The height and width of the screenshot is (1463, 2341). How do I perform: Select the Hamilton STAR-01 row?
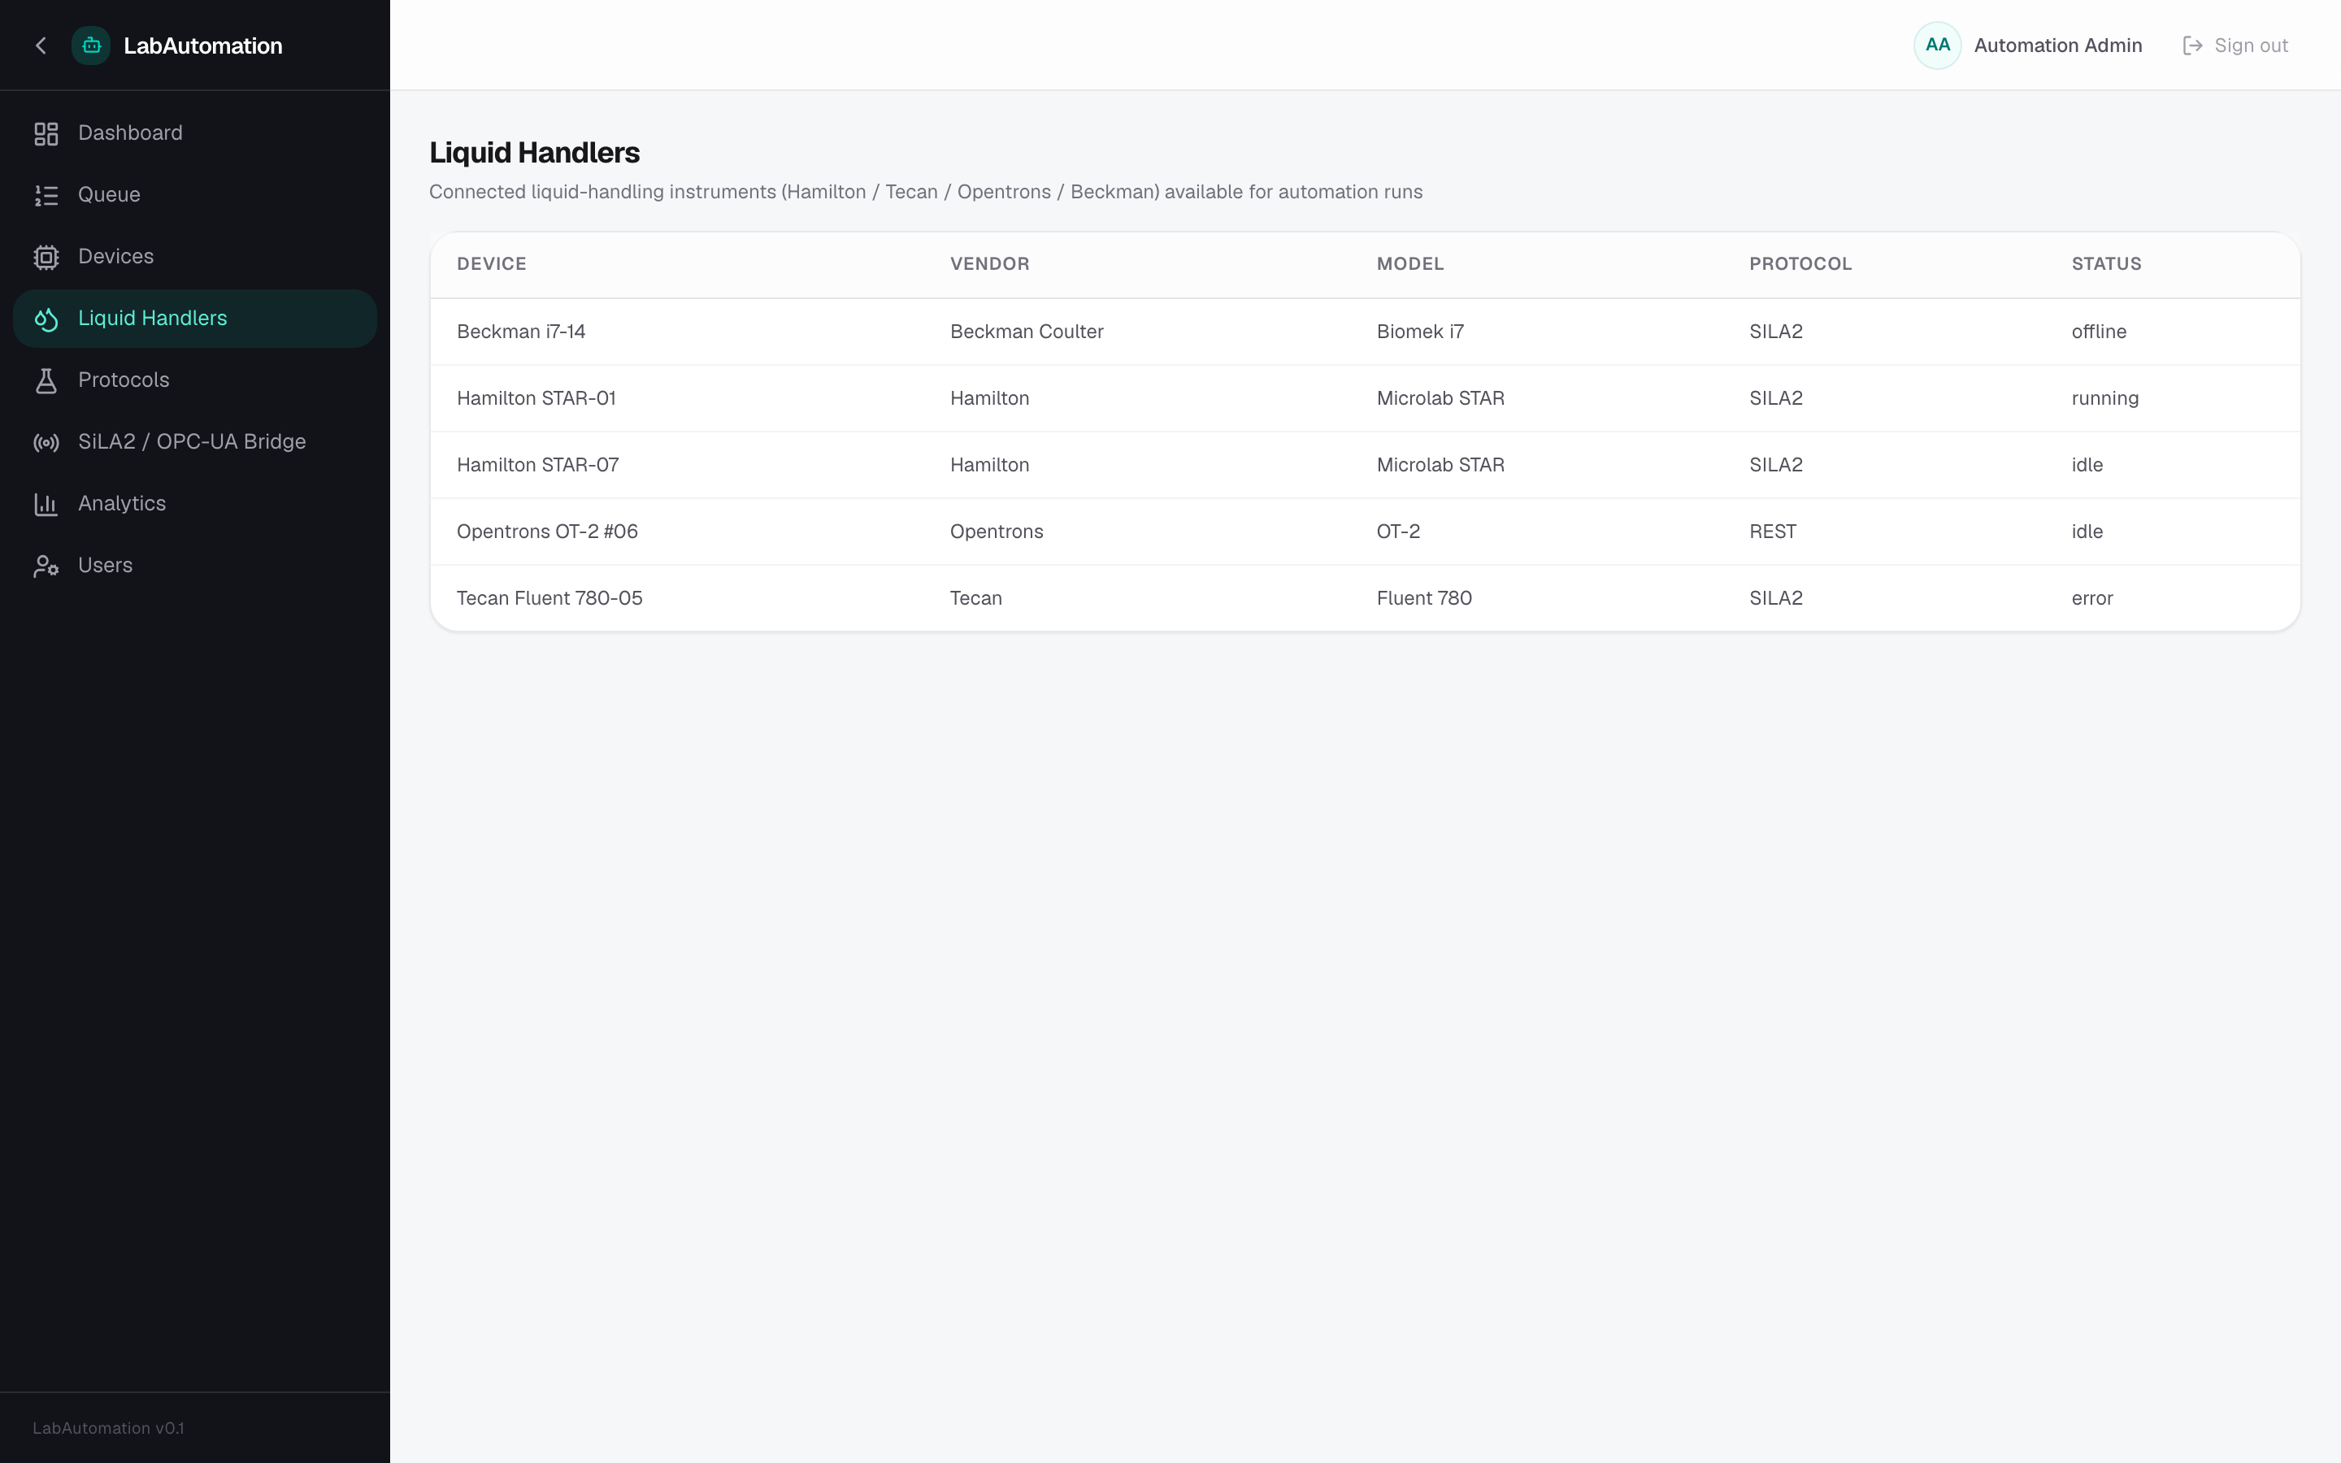coord(1365,398)
